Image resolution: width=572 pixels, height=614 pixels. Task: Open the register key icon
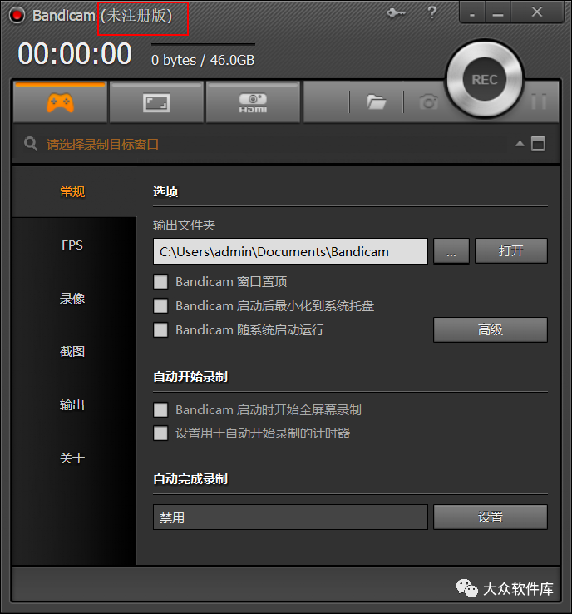point(396,13)
